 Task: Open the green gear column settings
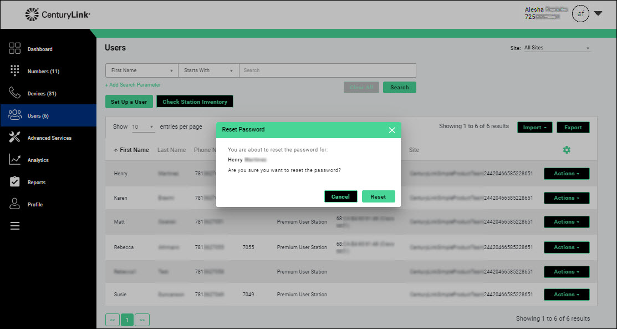566,150
